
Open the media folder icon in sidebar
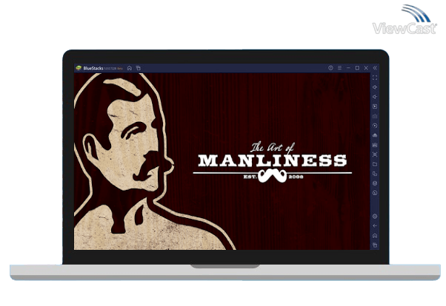coord(375,164)
